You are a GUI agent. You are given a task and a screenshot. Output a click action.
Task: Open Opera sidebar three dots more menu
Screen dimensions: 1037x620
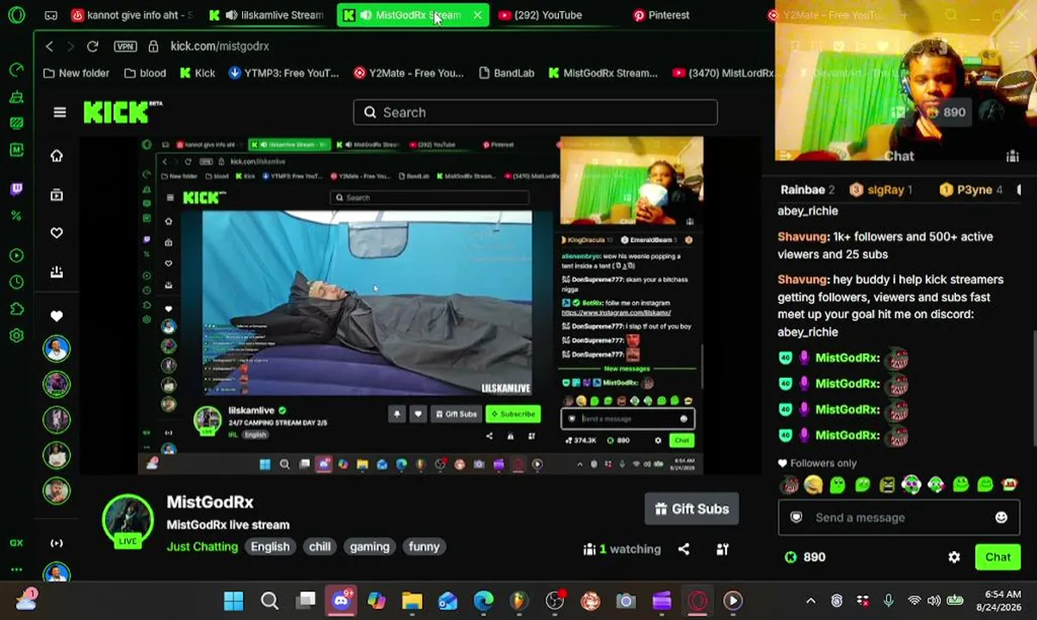coord(16,569)
